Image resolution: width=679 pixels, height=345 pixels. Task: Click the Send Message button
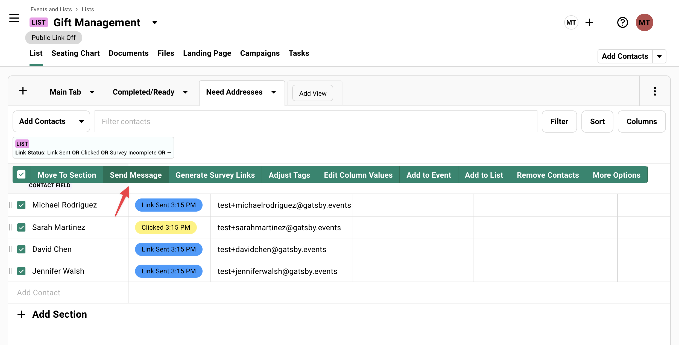pyautogui.click(x=136, y=175)
